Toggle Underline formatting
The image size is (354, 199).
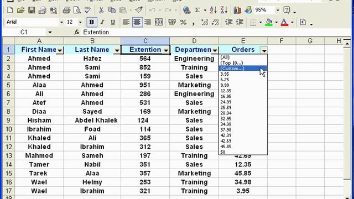pos(113,22)
